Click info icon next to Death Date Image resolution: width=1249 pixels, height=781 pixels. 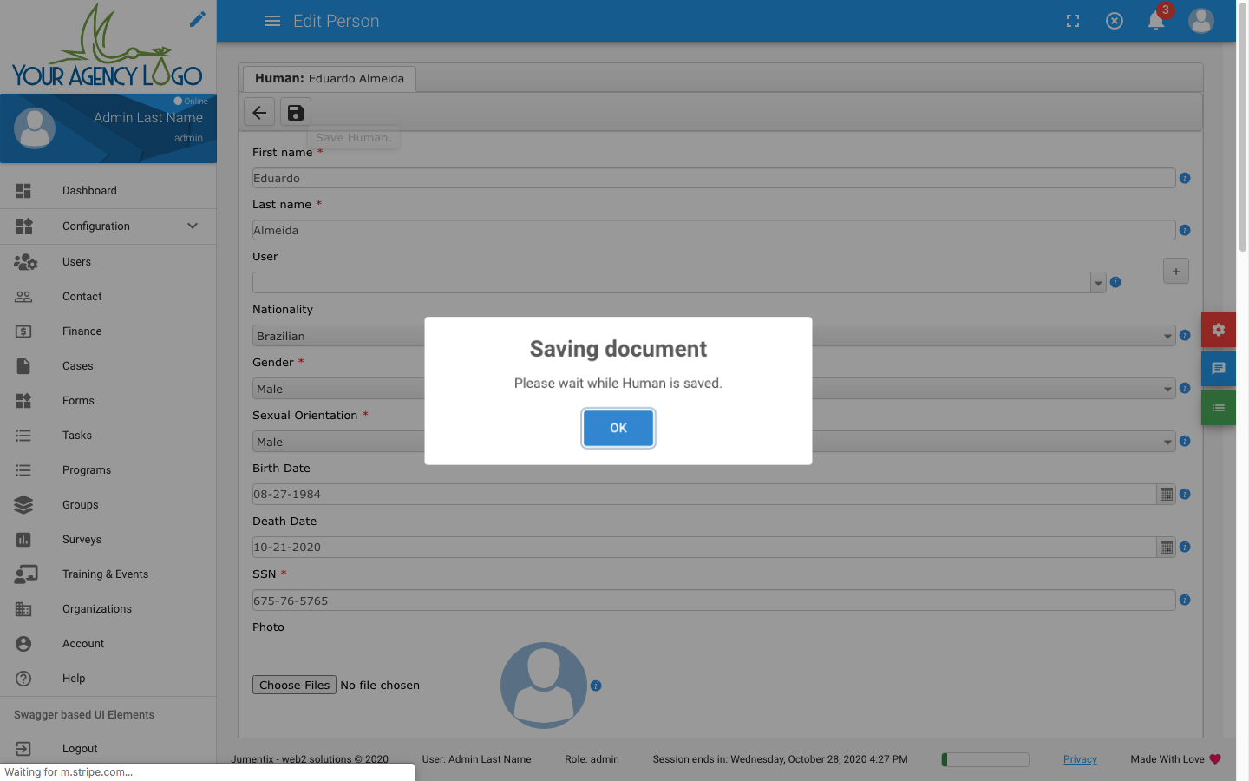point(1185,547)
